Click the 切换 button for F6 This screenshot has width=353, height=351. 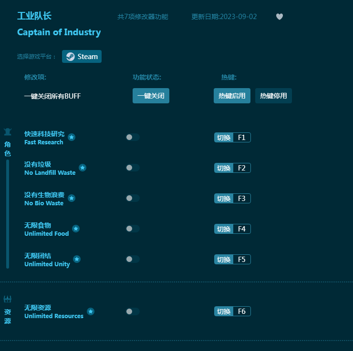(x=224, y=311)
